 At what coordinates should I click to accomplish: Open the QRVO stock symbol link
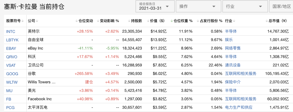(12, 57)
